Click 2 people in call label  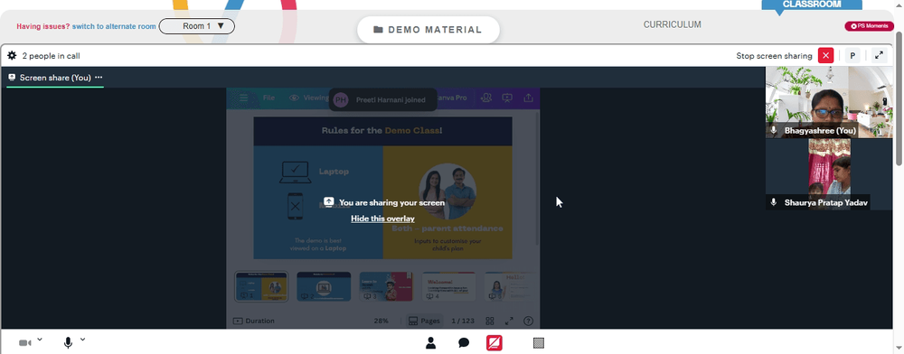[51, 56]
